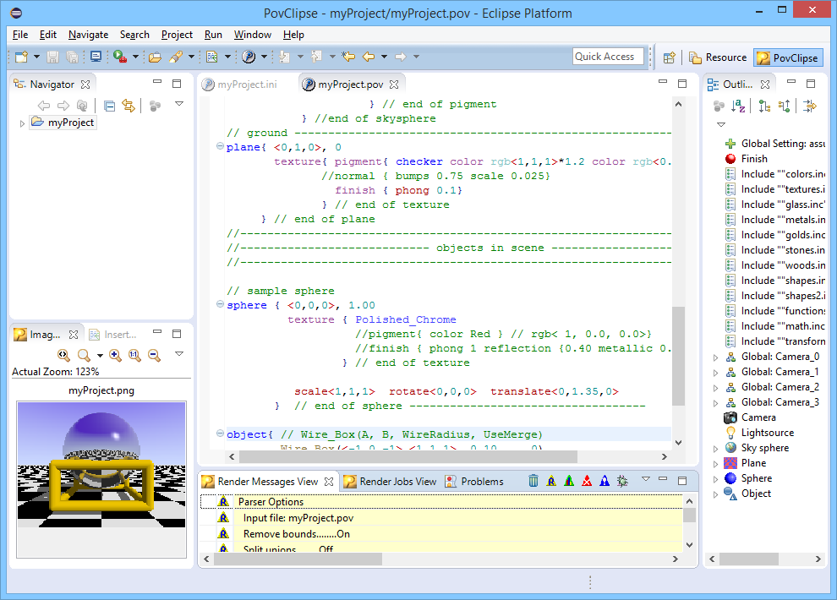Expand the Sphere outline node

coord(716,479)
